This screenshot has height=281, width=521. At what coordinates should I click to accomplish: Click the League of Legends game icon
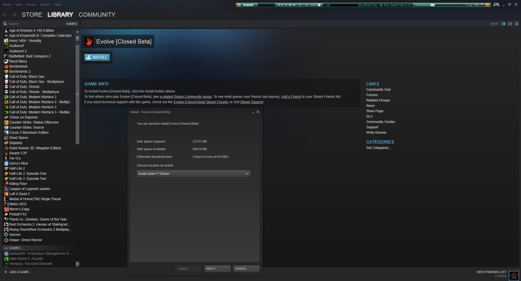(6, 189)
